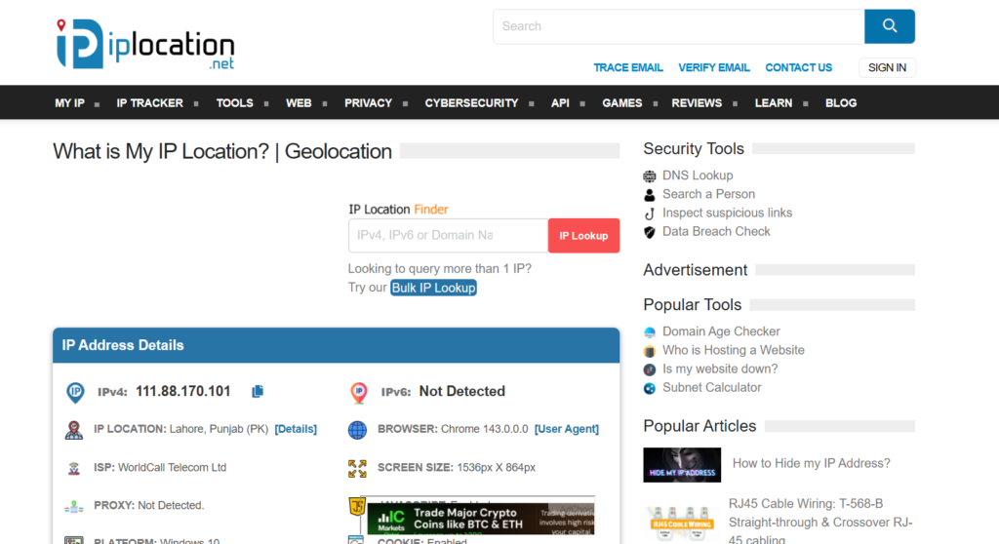The width and height of the screenshot is (999, 544).
Task: Open the VERIFY EMAIL link
Action: point(713,67)
